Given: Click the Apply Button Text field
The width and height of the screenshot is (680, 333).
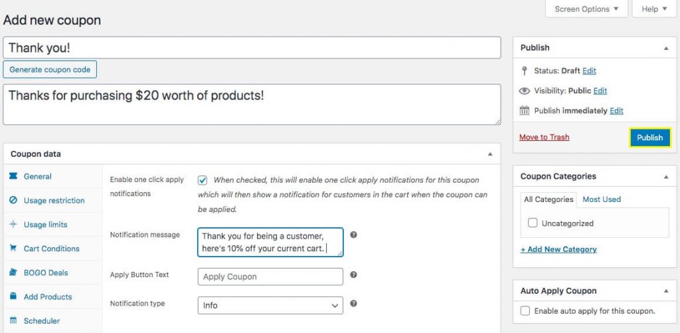Looking at the screenshot, I should click(270, 277).
